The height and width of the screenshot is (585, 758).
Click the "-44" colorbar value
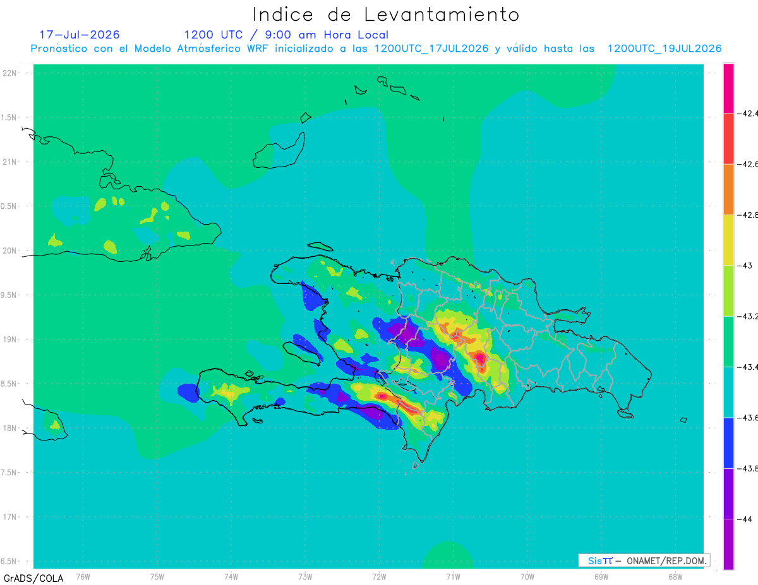coord(746,519)
